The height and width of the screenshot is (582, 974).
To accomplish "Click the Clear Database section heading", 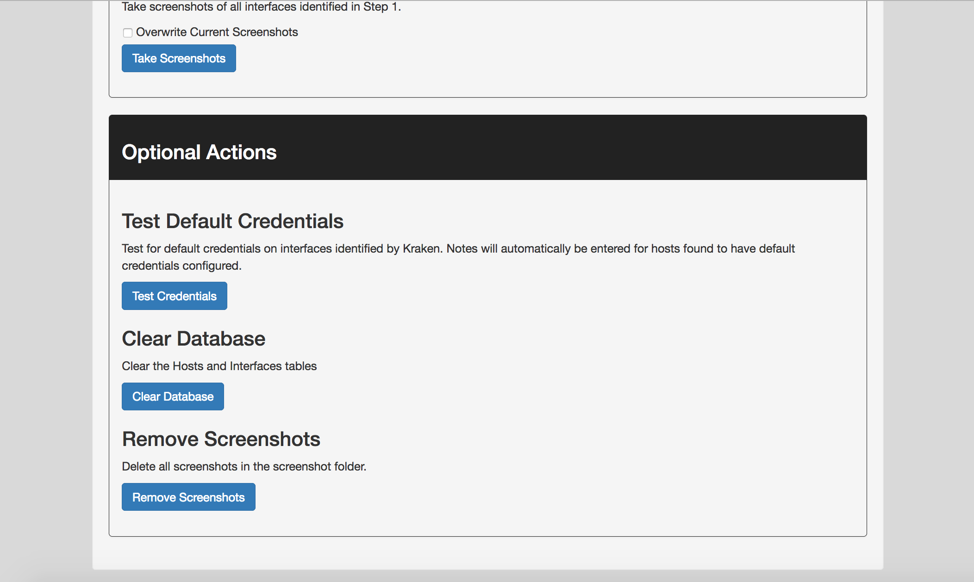I will 194,339.
